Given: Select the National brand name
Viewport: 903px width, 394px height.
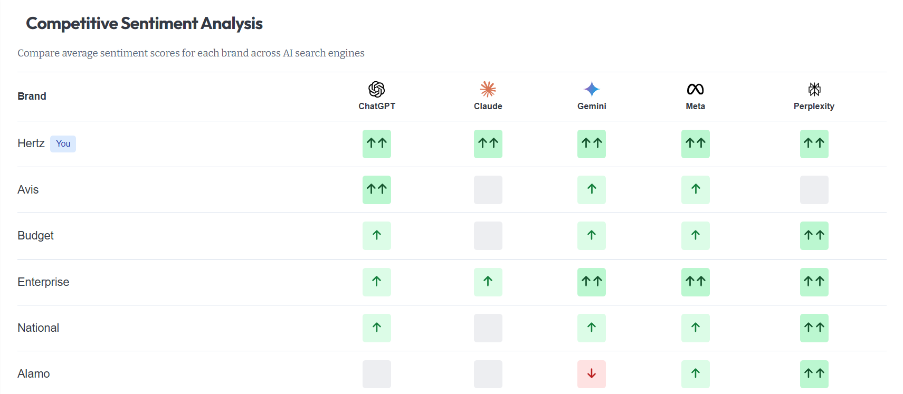Looking at the screenshot, I should (x=38, y=328).
